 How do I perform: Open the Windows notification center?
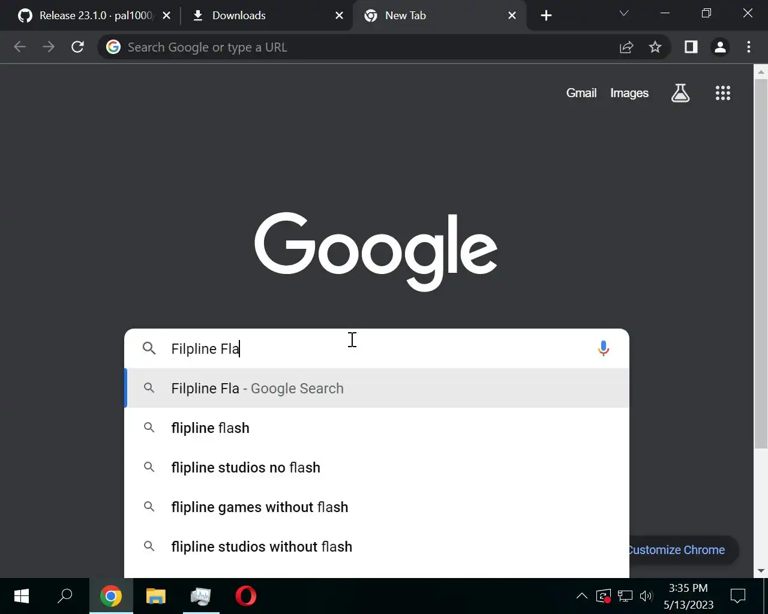click(x=738, y=596)
